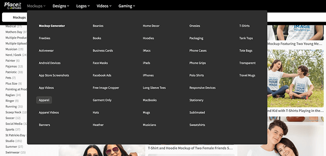Open Packaging in the menu

(x=196, y=38)
